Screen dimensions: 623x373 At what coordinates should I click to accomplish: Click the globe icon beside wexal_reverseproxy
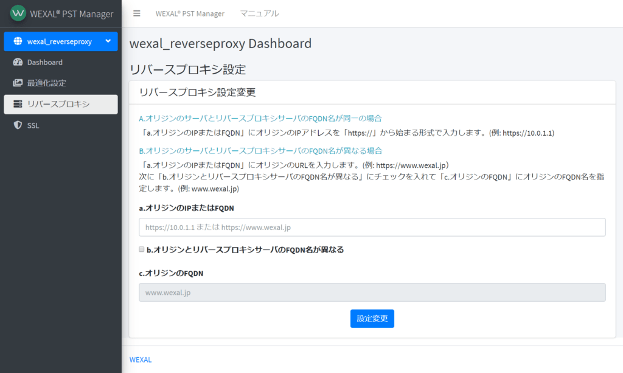18,41
